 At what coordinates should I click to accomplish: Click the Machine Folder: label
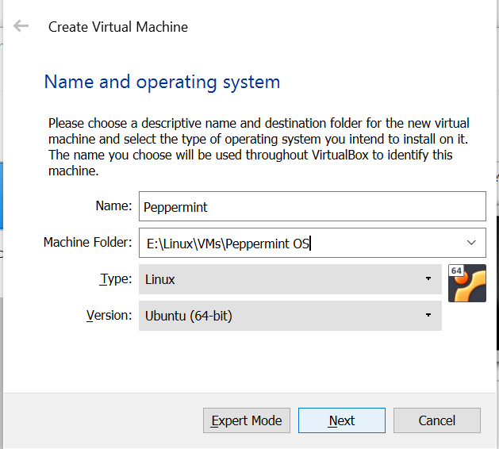(x=86, y=242)
